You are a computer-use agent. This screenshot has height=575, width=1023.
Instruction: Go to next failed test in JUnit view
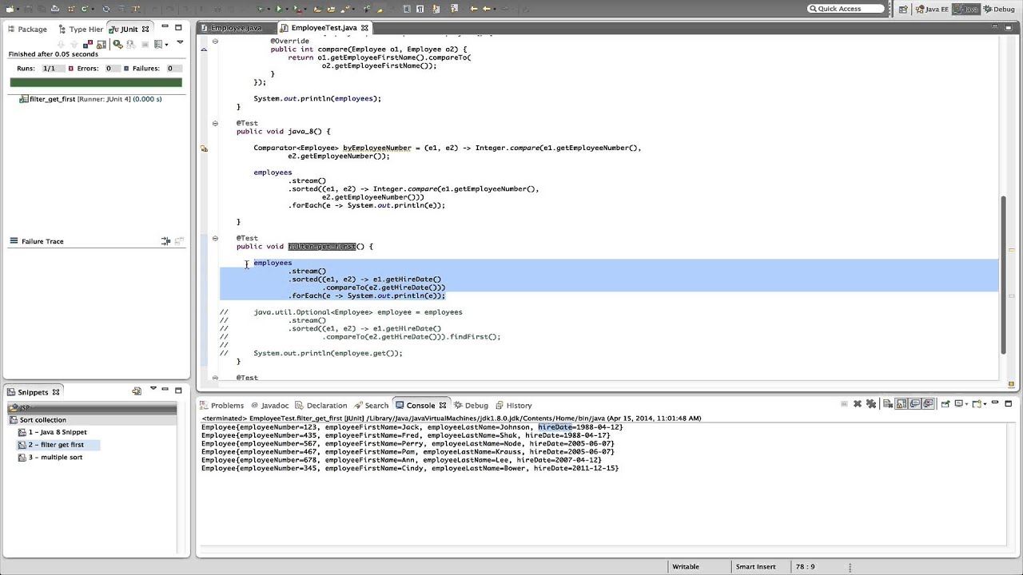tap(60, 44)
